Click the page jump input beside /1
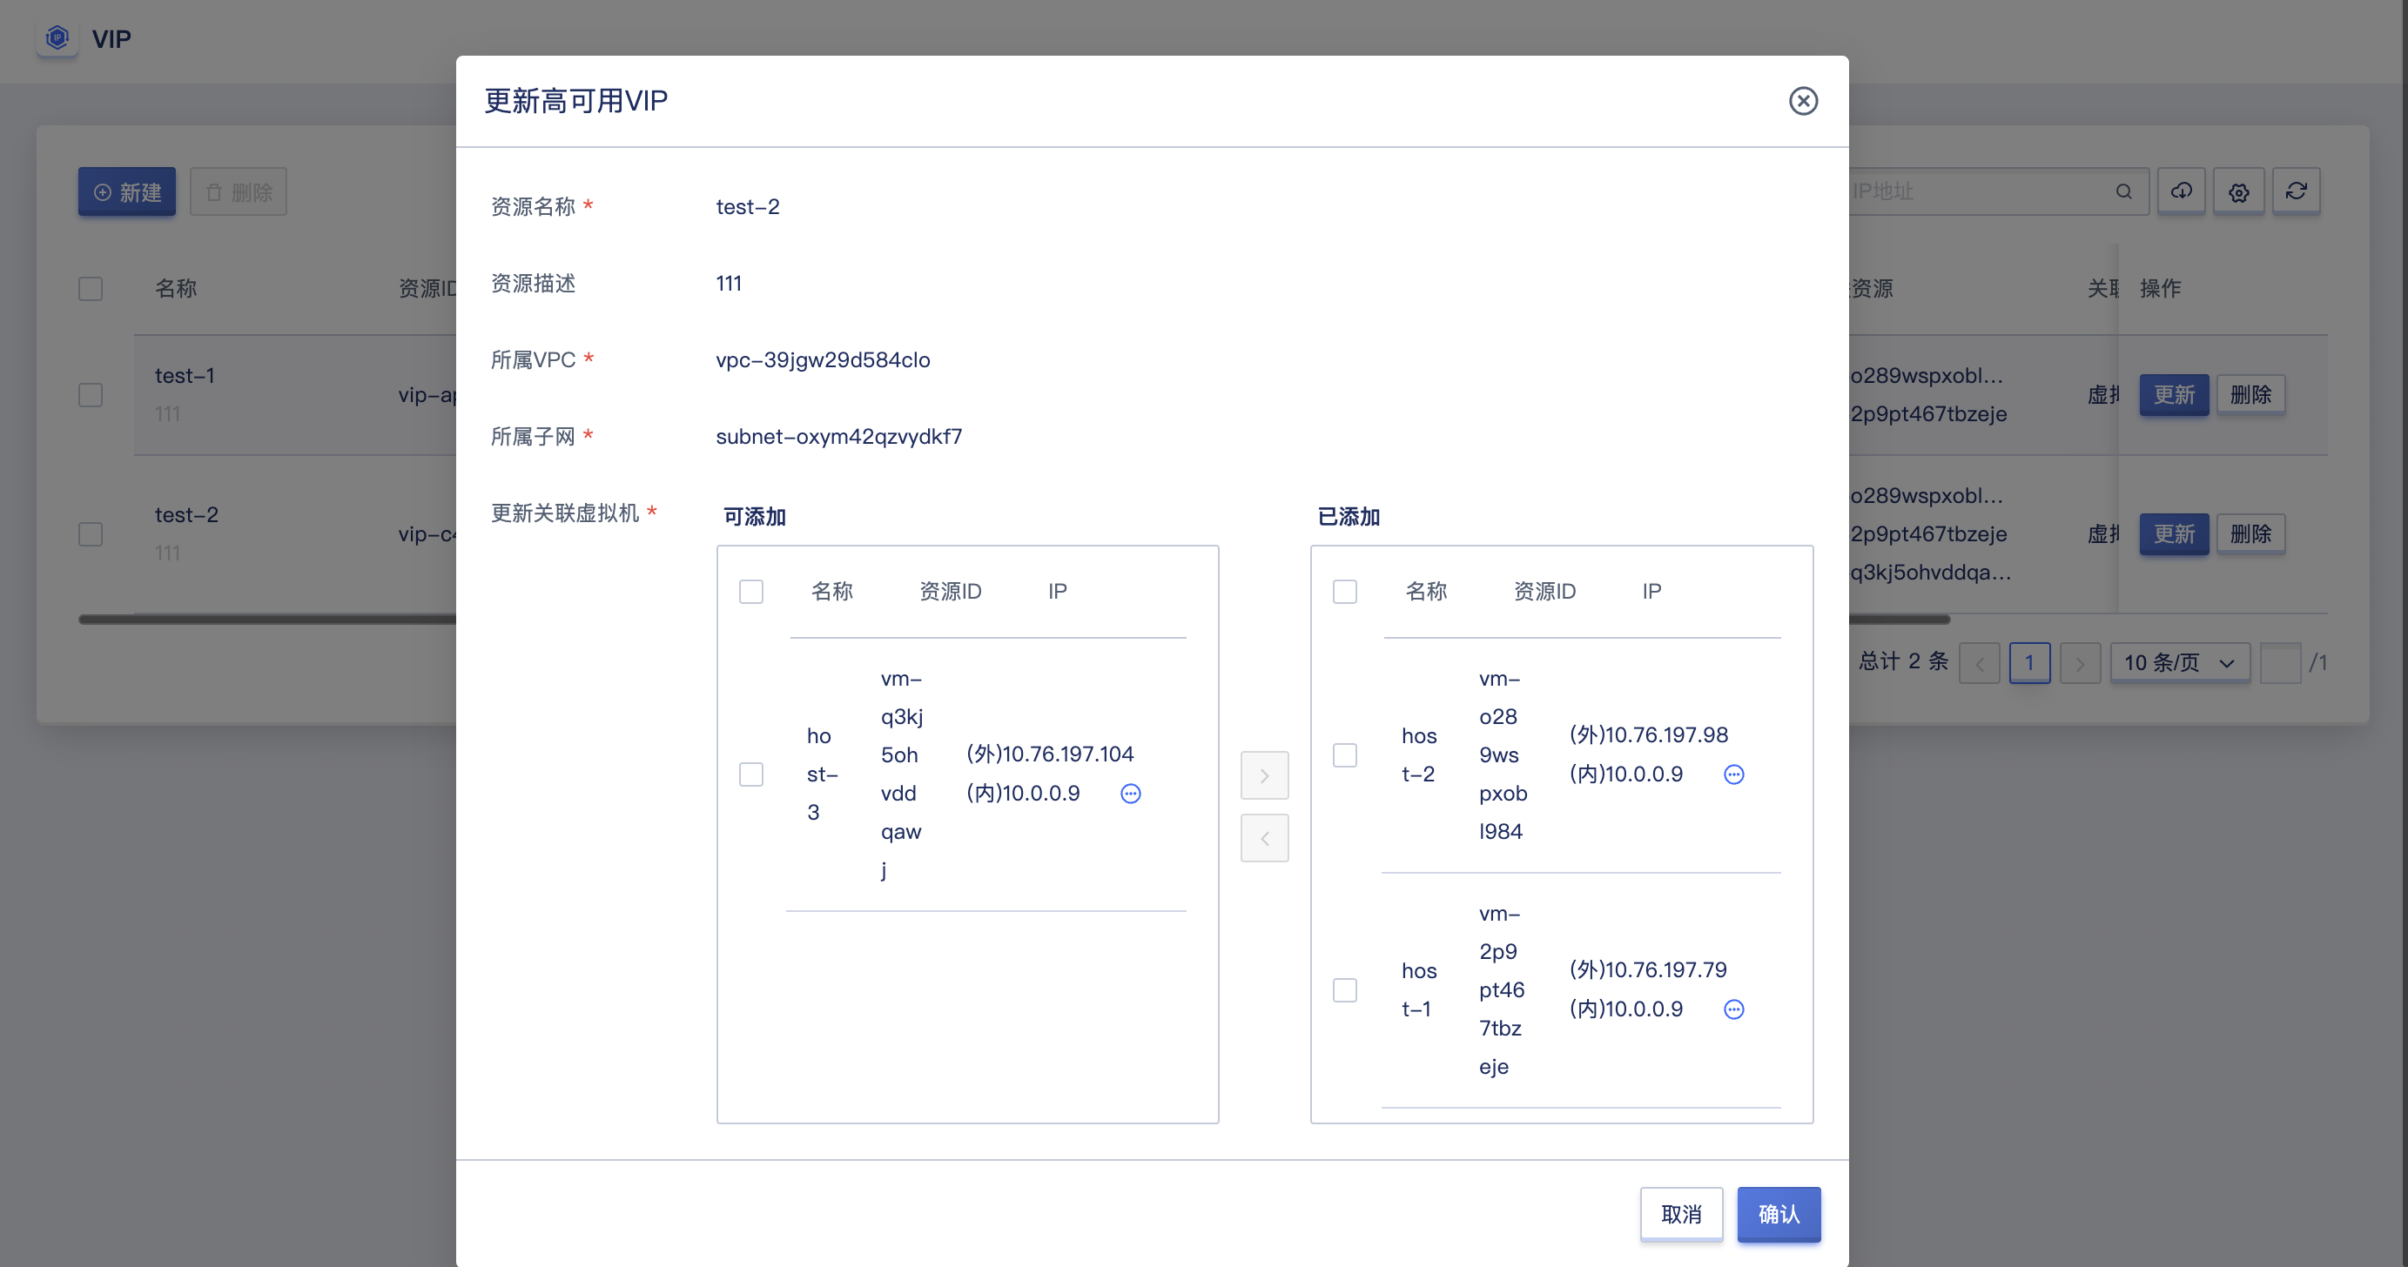Image resolution: width=2408 pixels, height=1267 pixels. coord(2281,661)
